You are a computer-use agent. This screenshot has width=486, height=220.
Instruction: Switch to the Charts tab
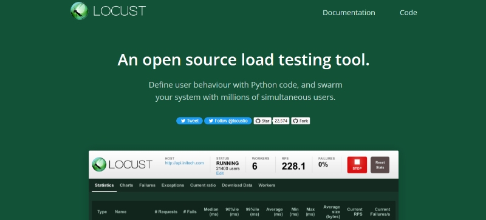click(x=126, y=185)
